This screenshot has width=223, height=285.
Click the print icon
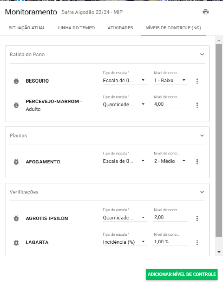[x=205, y=12]
